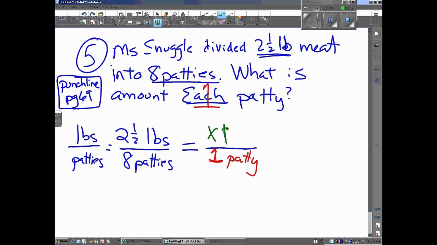Viewport: 437px width, 245px height.
Task: Click the Undo arrow in the toolbar
Action: (84, 14)
